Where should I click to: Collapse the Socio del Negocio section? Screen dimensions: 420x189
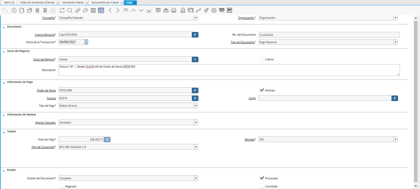click(x=4, y=51)
